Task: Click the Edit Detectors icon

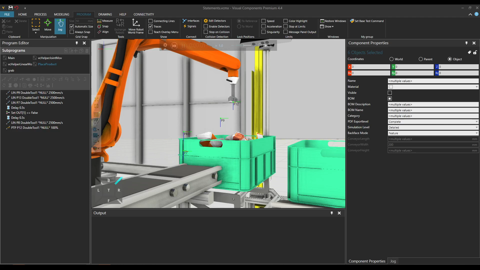Action: [x=215, y=21]
